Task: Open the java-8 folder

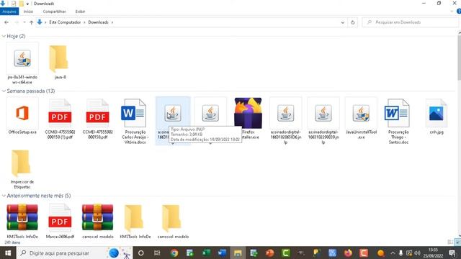Action: click(x=60, y=63)
